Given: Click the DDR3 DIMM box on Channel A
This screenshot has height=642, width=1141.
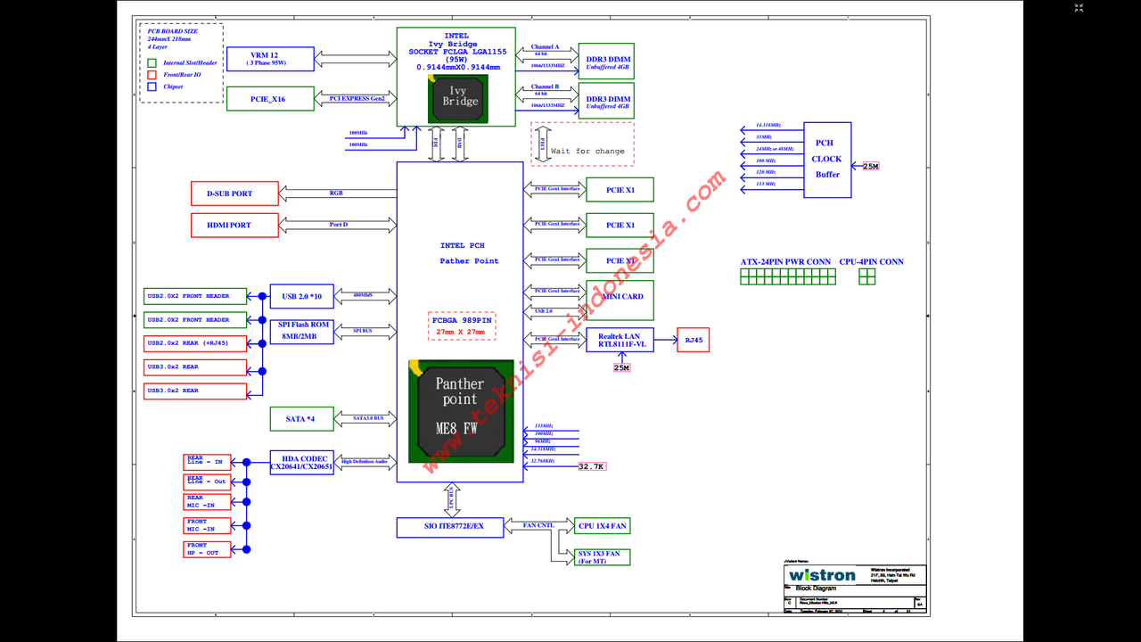Looking at the screenshot, I should [606, 62].
